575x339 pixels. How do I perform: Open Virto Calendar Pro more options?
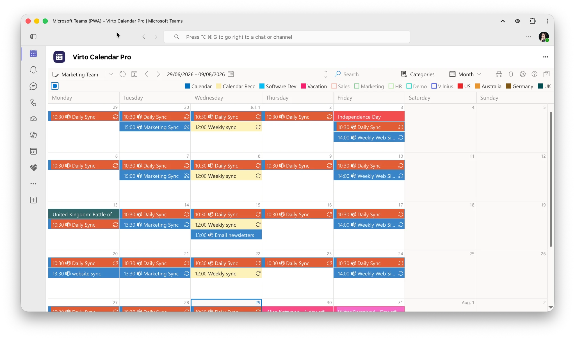pos(546,57)
